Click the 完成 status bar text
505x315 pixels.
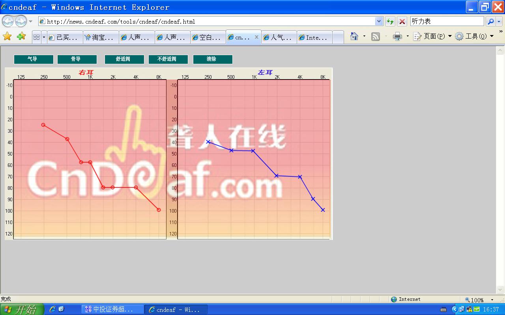coord(6,299)
